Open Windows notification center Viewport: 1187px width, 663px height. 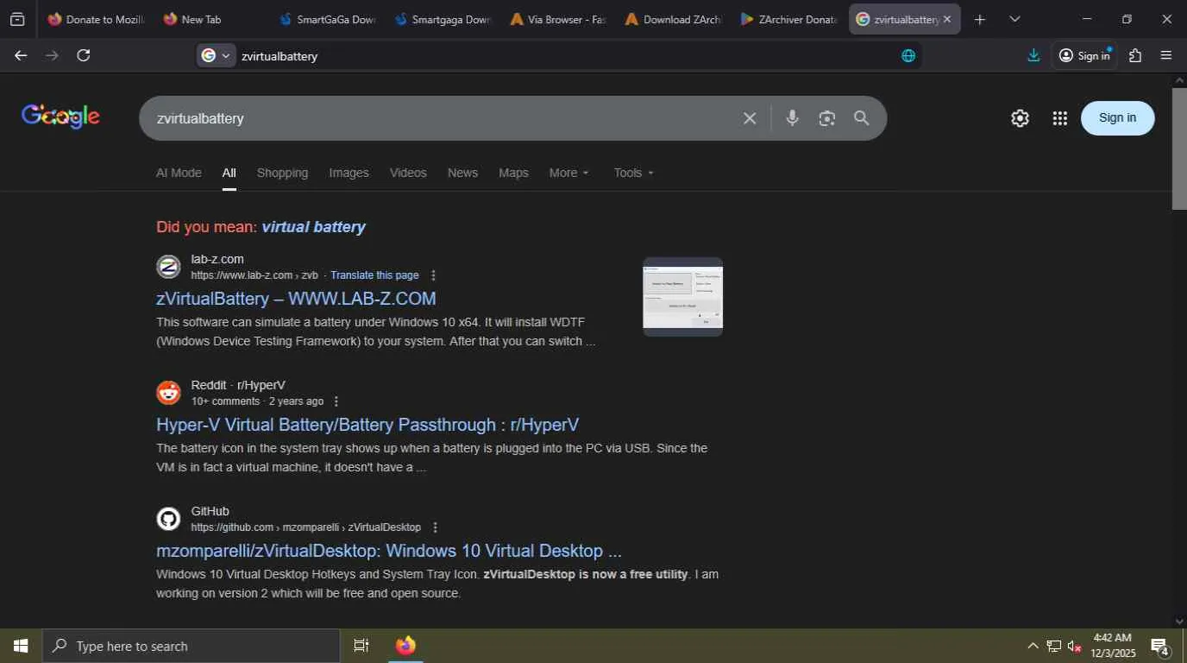(x=1159, y=646)
